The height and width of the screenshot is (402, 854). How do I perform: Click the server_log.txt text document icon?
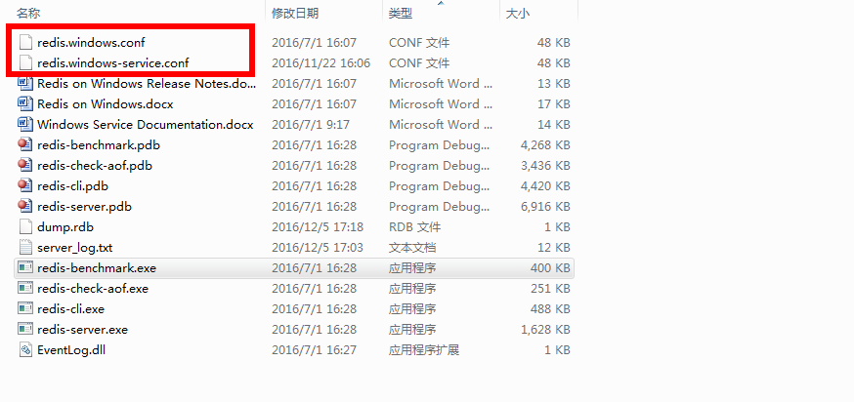(25, 248)
